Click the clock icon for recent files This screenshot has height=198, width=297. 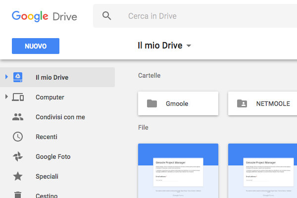pos(18,137)
